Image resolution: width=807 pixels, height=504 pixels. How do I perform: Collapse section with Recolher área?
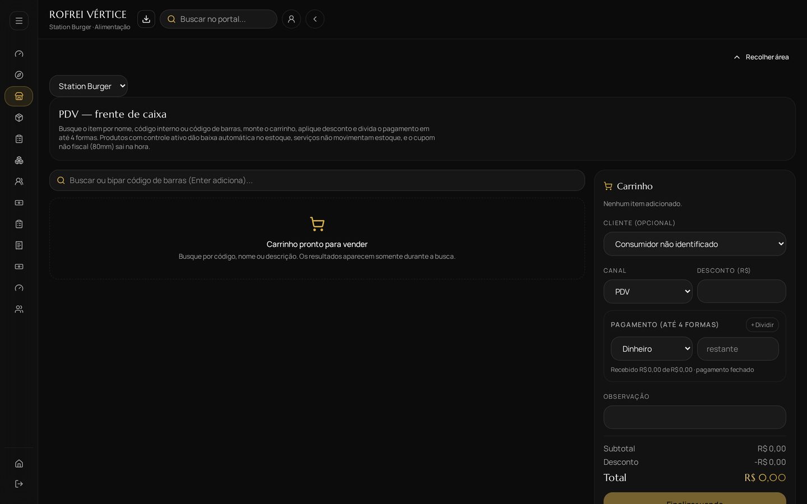[761, 57]
